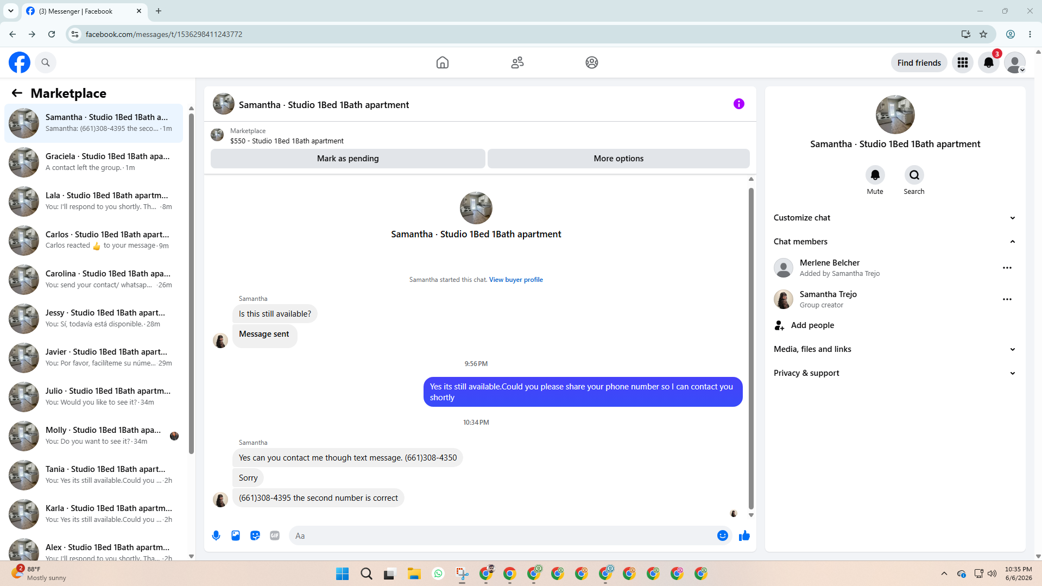
Task: Click More options button
Action: coord(618,159)
